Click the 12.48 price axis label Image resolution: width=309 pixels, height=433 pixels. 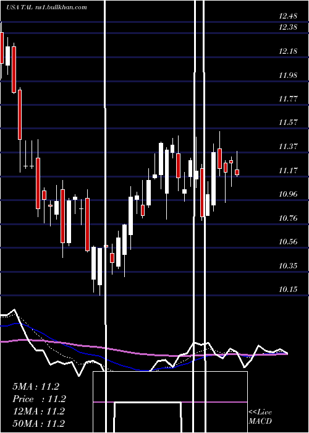(288, 16)
